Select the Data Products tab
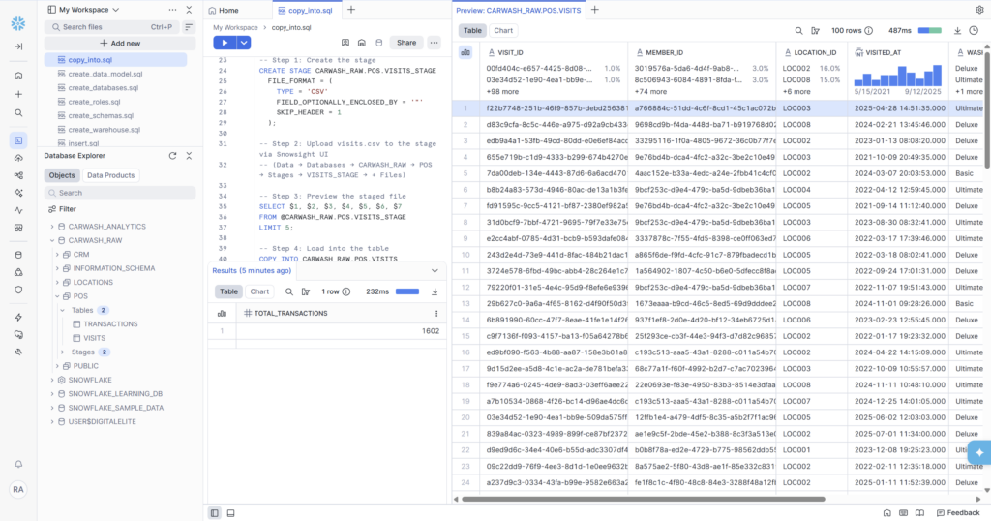 click(x=110, y=175)
